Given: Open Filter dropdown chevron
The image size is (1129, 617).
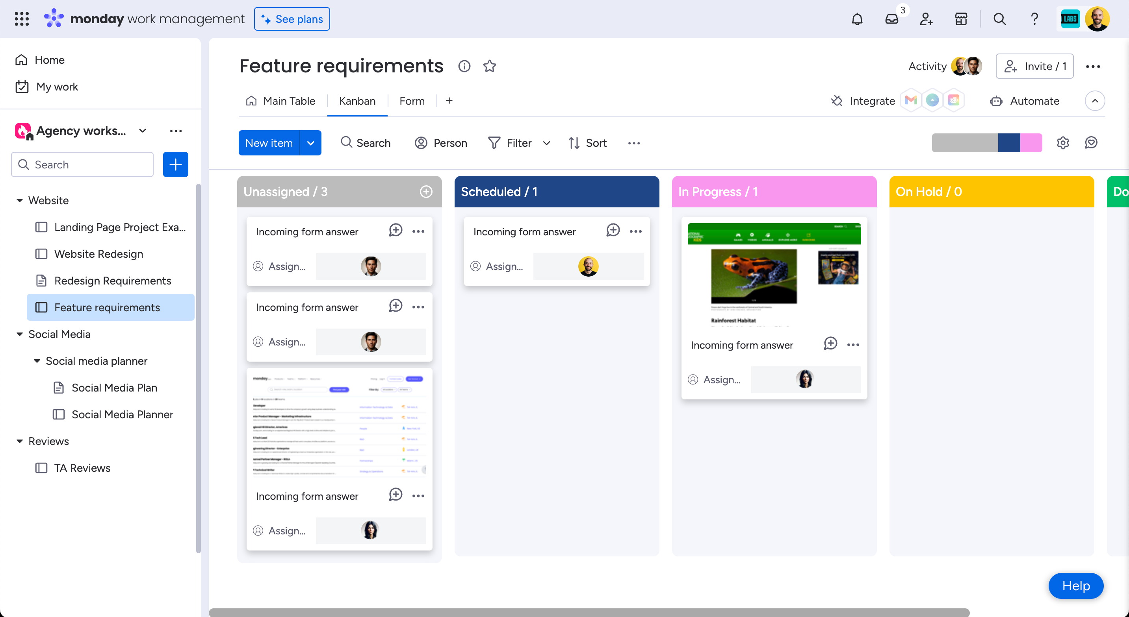Looking at the screenshot, I should [x=546, y=143].
